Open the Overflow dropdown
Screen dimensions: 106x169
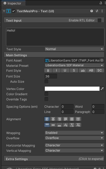[x=74, y=138]
